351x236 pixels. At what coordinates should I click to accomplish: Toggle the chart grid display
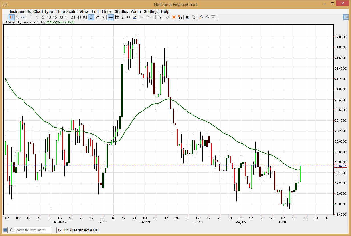tap(116, 17)
